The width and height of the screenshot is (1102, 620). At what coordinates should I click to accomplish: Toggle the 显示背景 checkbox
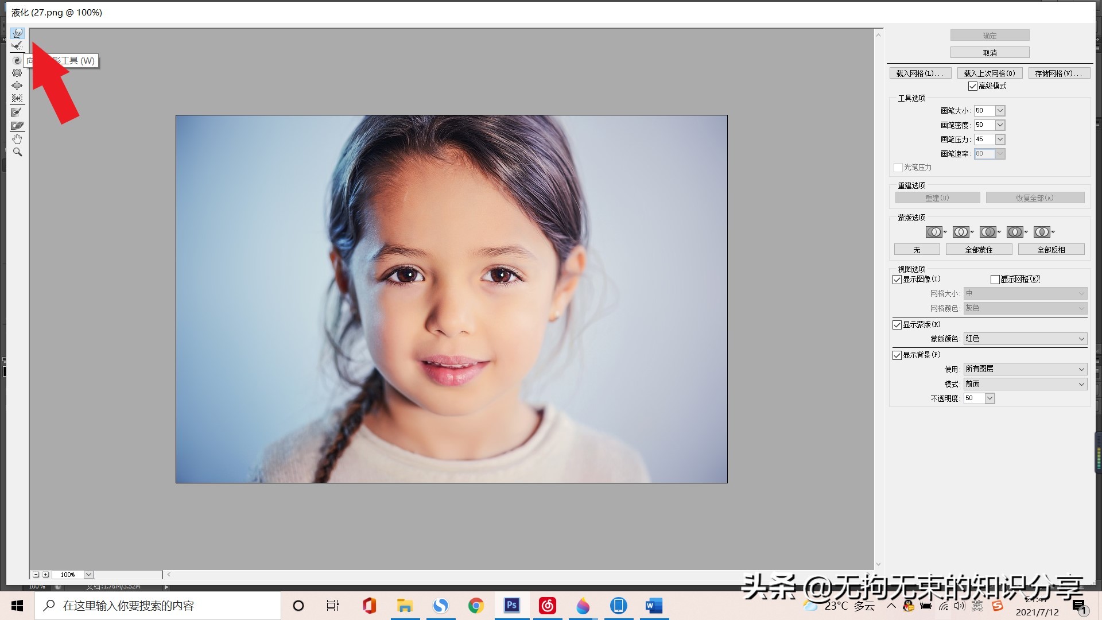tap(897, 355)
